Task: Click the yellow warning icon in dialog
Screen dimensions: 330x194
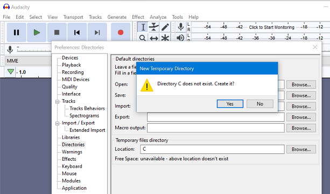Action: point(146,85)
